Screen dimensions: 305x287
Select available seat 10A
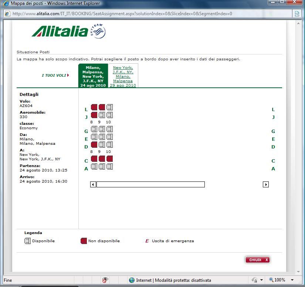click(x=110, y=166)
